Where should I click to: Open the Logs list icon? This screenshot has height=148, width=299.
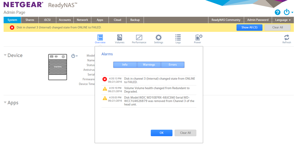(178, 37)
